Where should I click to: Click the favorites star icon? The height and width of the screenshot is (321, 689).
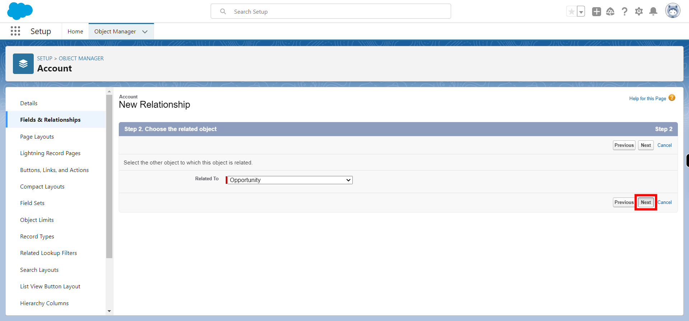[x=572, y=11]
